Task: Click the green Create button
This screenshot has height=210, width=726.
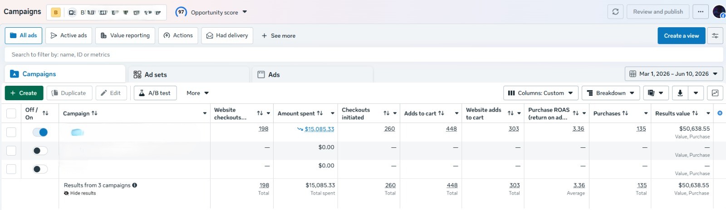Action: click(x=24, y=93)
